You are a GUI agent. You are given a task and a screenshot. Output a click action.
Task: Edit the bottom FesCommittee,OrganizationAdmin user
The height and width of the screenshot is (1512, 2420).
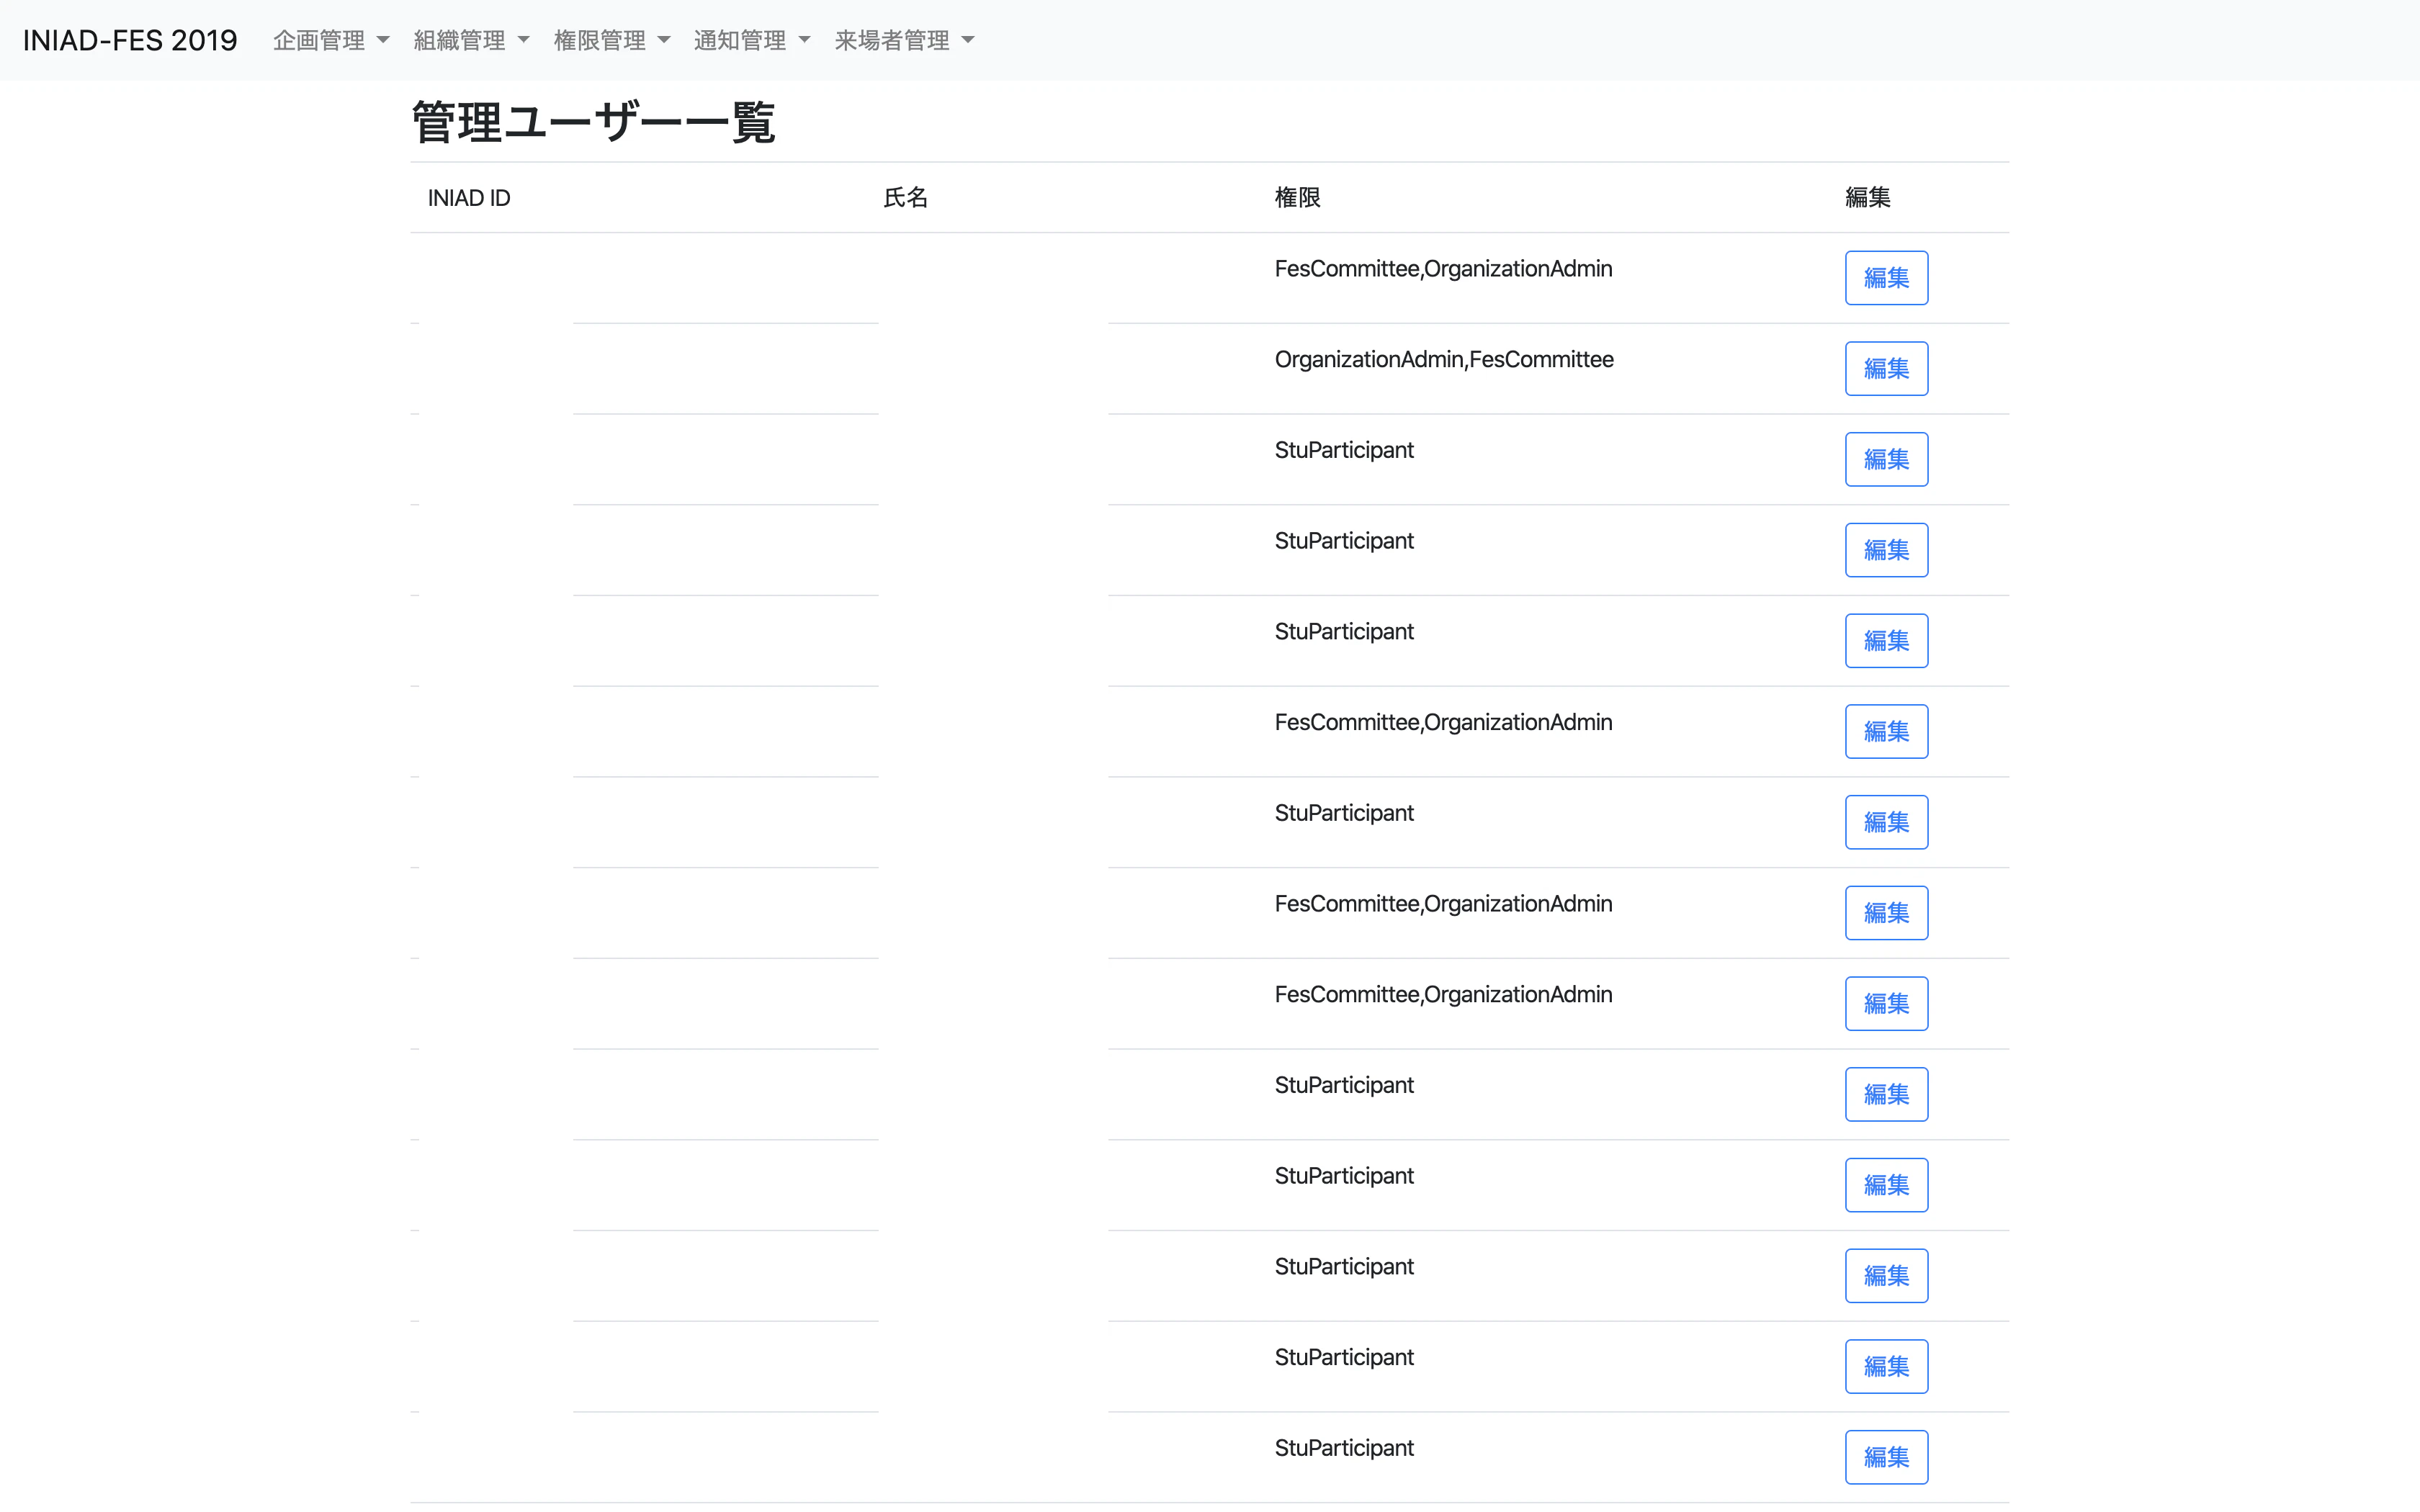click(x=1886, y=1003)
